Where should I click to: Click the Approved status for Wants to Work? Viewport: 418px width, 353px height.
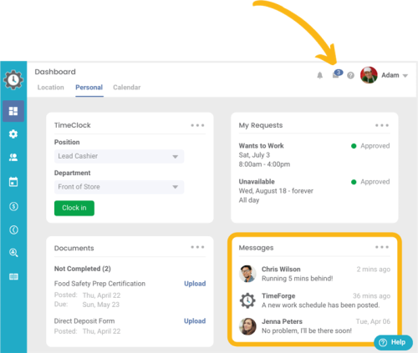pos(370,146)
